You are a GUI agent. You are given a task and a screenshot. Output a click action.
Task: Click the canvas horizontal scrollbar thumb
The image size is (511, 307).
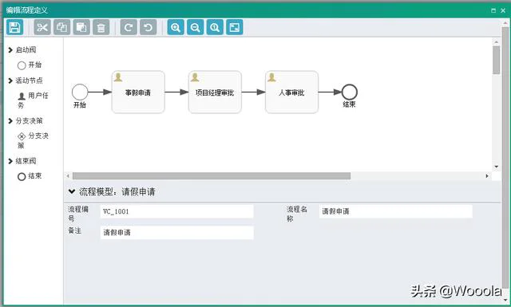point(212,176)
